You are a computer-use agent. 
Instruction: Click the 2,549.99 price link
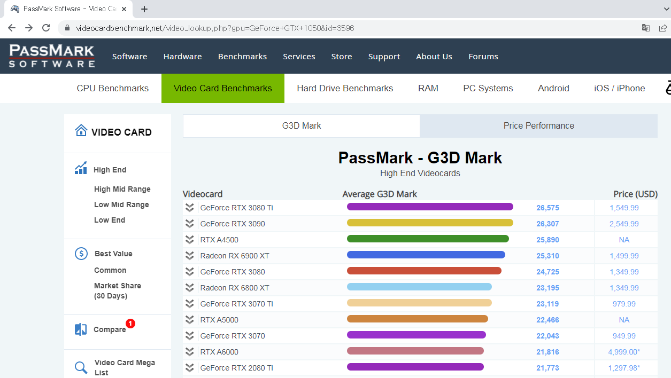tap(624, 224)
